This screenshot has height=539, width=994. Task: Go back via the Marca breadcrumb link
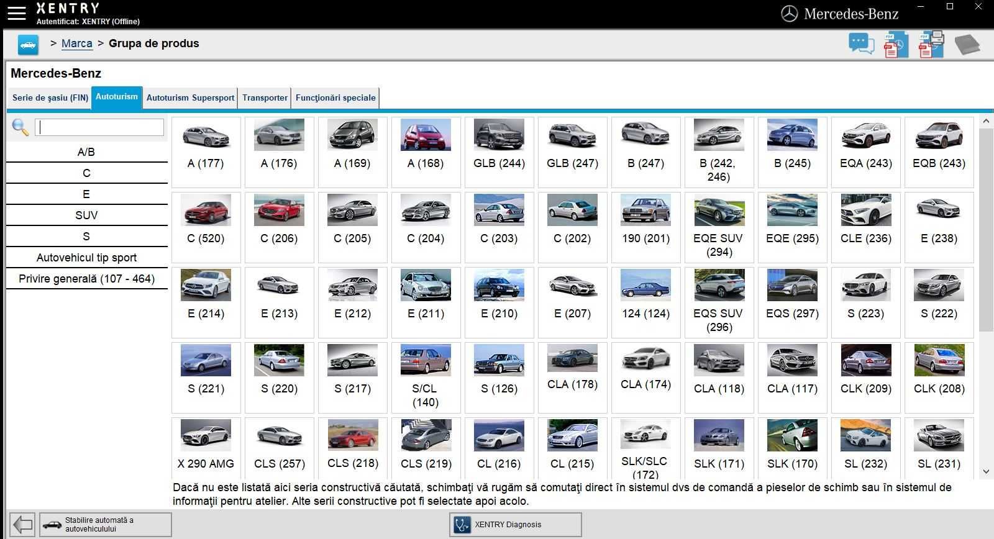point(77,43)
